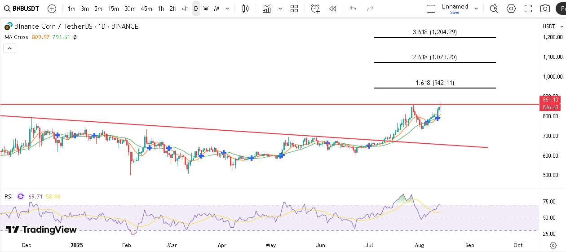
Task: Click the MA Cross value 809.97
Action: click(x=40, y=37)
